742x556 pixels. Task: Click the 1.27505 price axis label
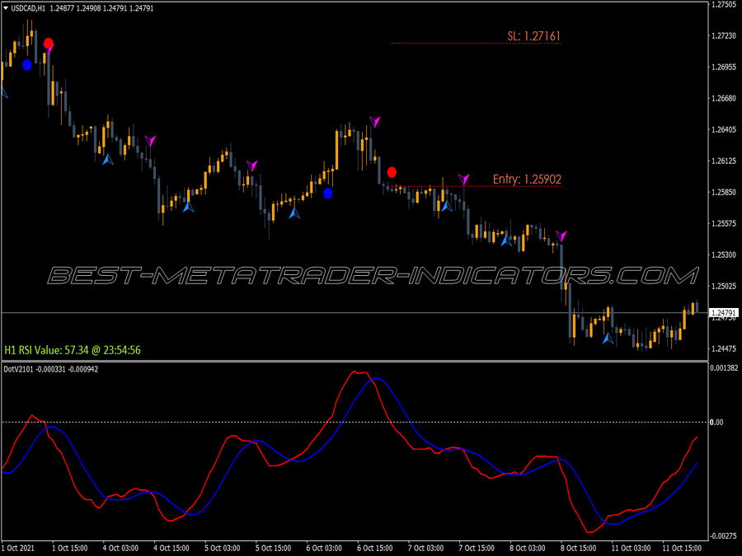point(724,4)
